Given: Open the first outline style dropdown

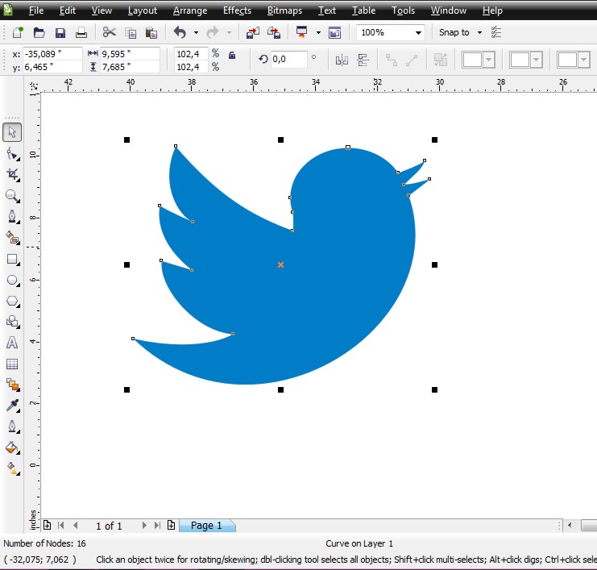Looking at the screenshot, I should click(489, 60).
